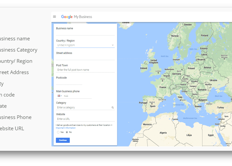Screen dimensions: 232x166
Task: Click the UK flag icon
Action: [x=59, y=96]
